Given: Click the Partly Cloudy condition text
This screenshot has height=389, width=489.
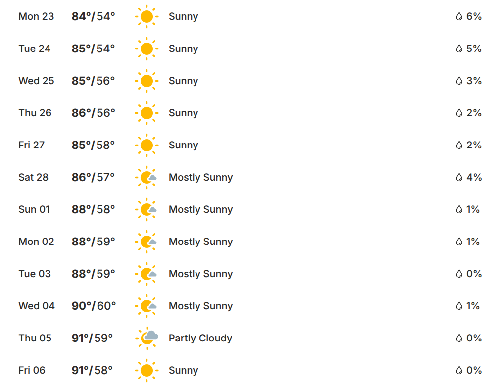Looking at the screenshot, I should pos(200,338).
